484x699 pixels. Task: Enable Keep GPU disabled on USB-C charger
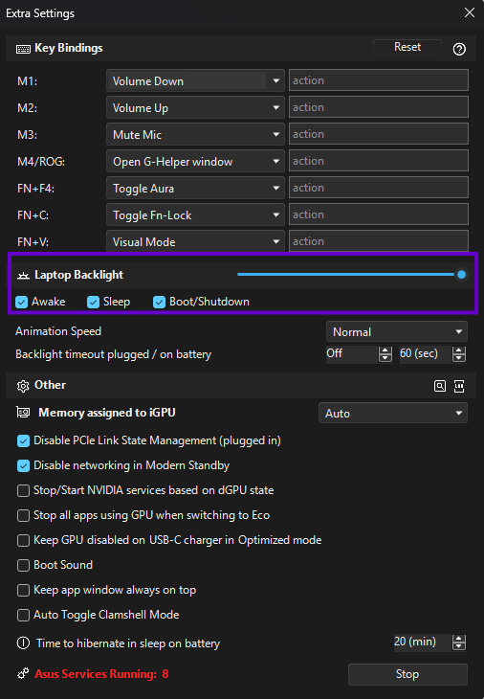[x=23, y=541]
